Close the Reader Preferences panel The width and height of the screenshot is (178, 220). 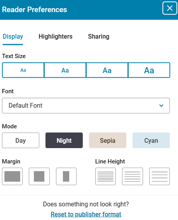pos(169,8)
